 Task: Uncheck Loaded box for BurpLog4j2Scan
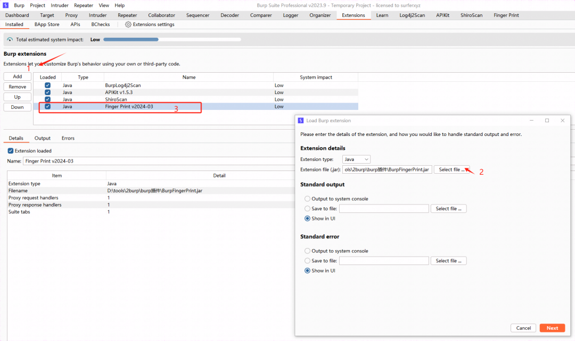(x=48, y=85)
